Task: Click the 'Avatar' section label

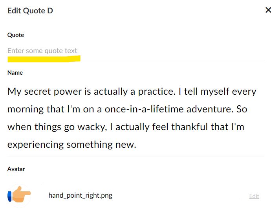Action: pos(16,169)
